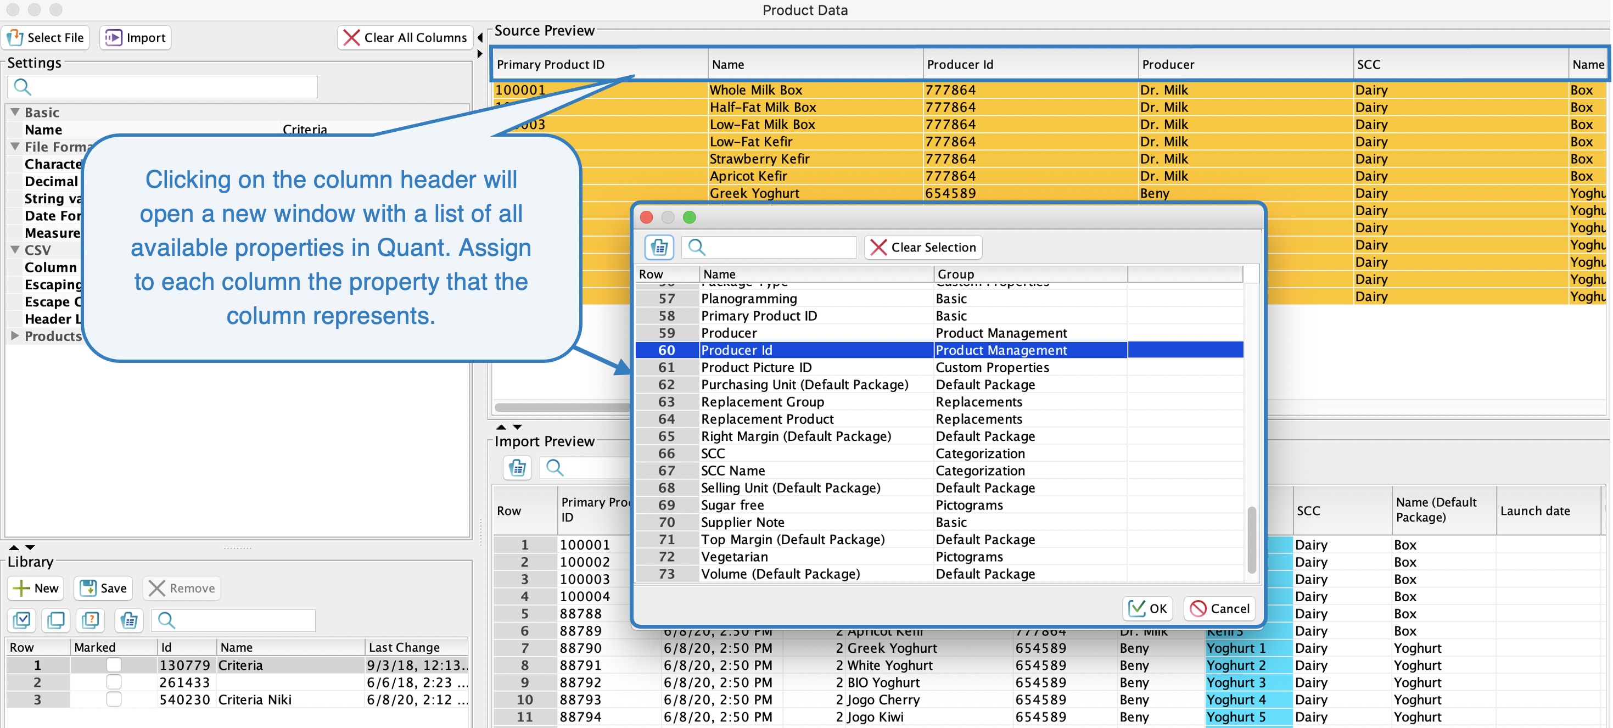The height and width of the screenshot is (728, 1613).
Task: Click the Select File button
Action: pyautogui.click(x=46, y=37)
